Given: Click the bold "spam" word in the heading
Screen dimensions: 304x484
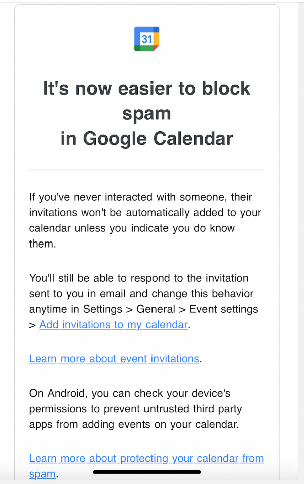Looking at the screenshot, I should tap(146, 113).
